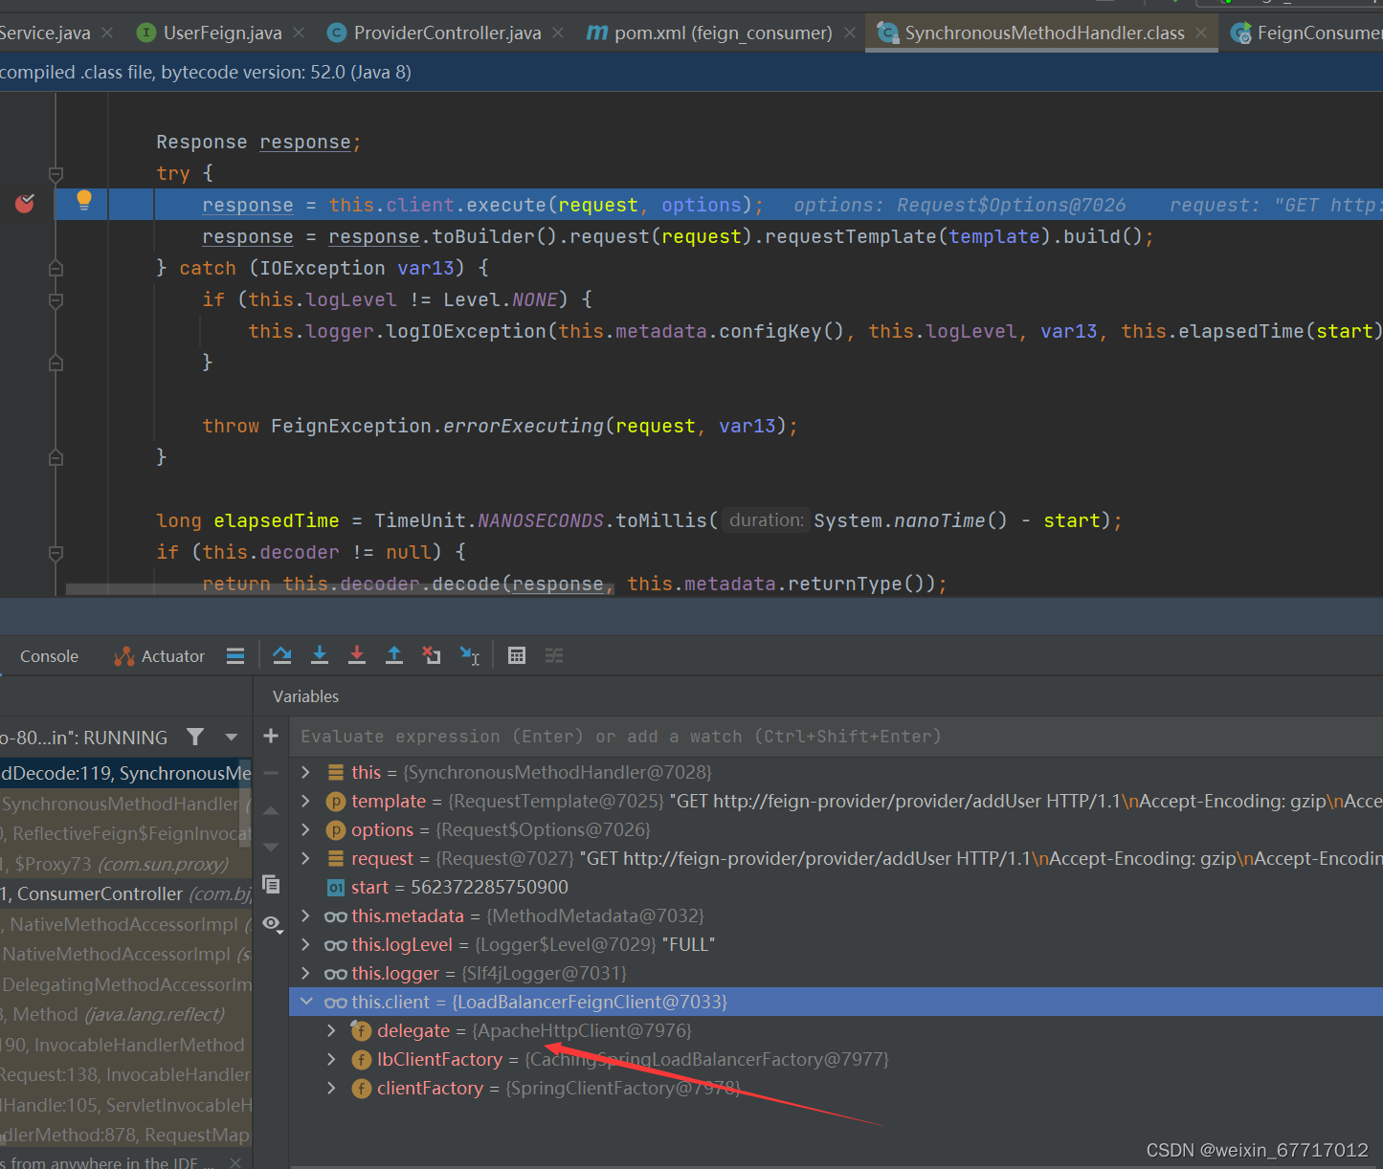This screenshot has height=1169, width=1383.
Task: Click the Evaluate expression input field
Action: point(837,737)
